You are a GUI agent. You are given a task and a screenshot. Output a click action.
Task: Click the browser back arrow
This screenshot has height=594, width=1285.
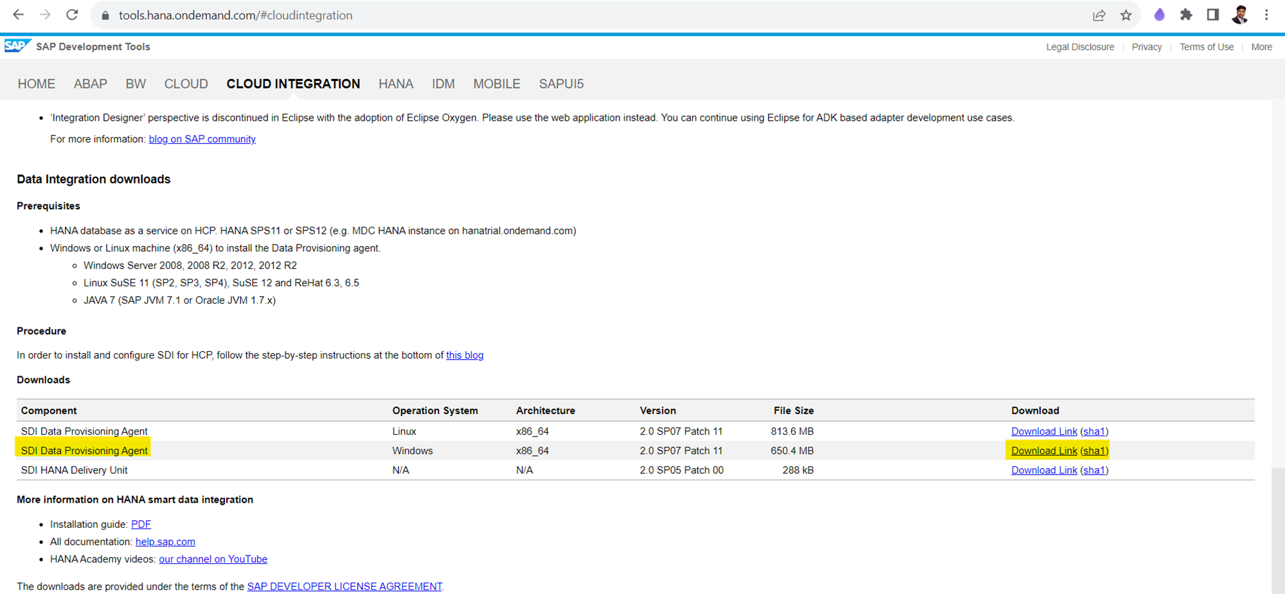(x=19, y=15)
